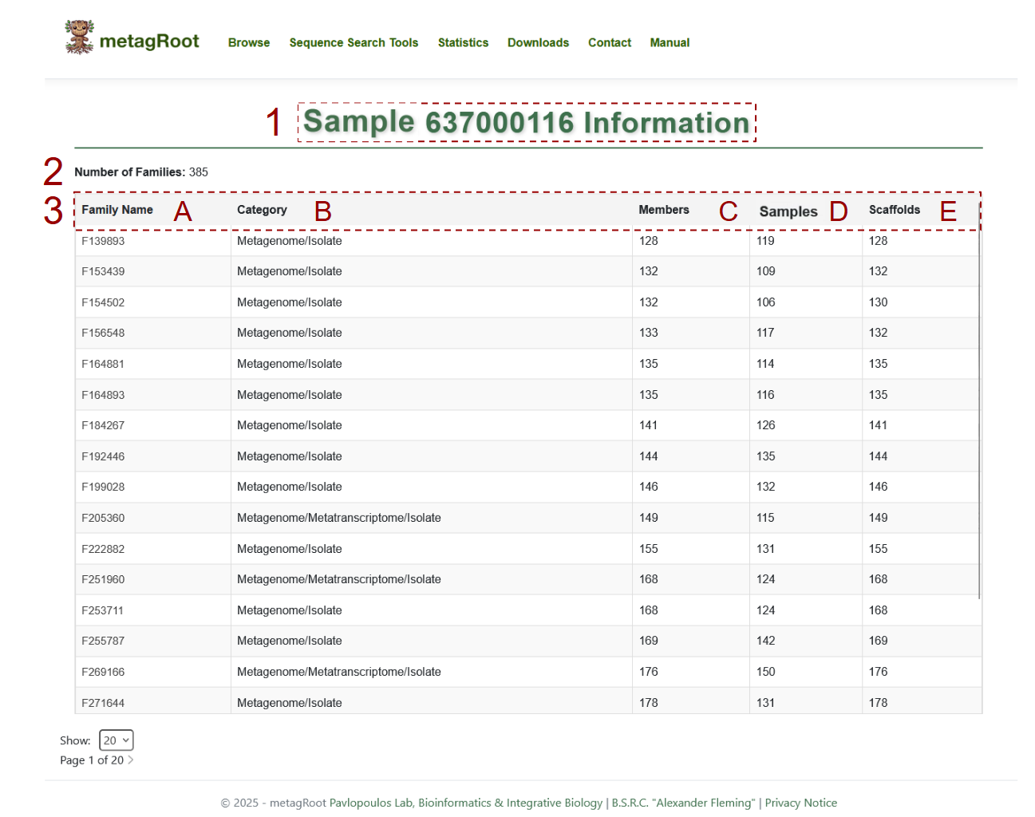Open B.S.R.C. "Alexander Fleming" link
Screen dimensions: 1035x817
point(683,803)
